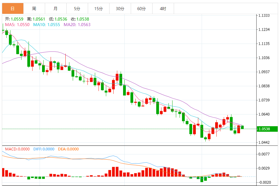The height and width of the screenshot is (186, 279).
Task: Switch to the 周 weekly tab
Action: click(34, 9)
